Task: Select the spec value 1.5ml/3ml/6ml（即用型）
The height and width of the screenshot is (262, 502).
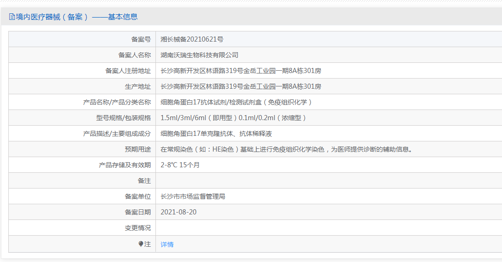Action: coord(199,118)
